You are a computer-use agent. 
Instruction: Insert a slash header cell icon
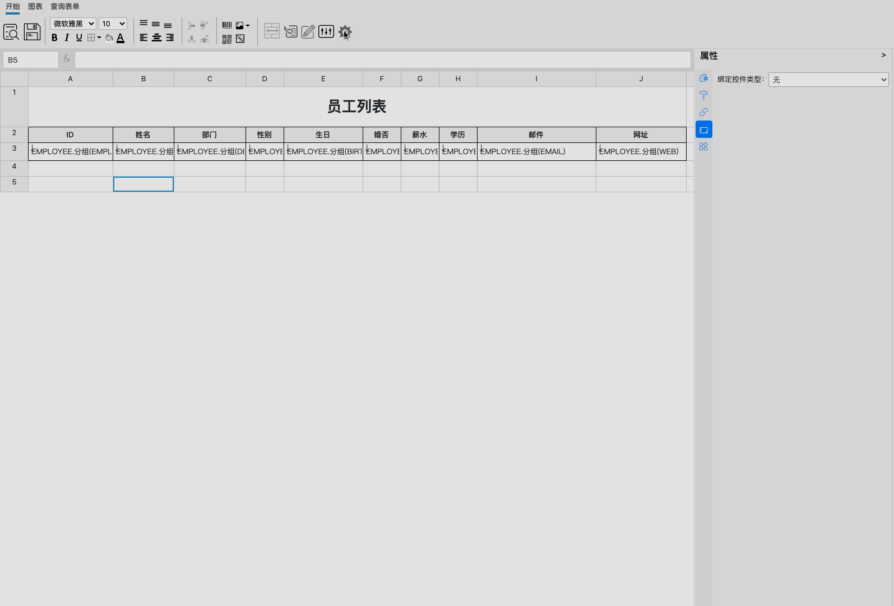pos(240,39)
